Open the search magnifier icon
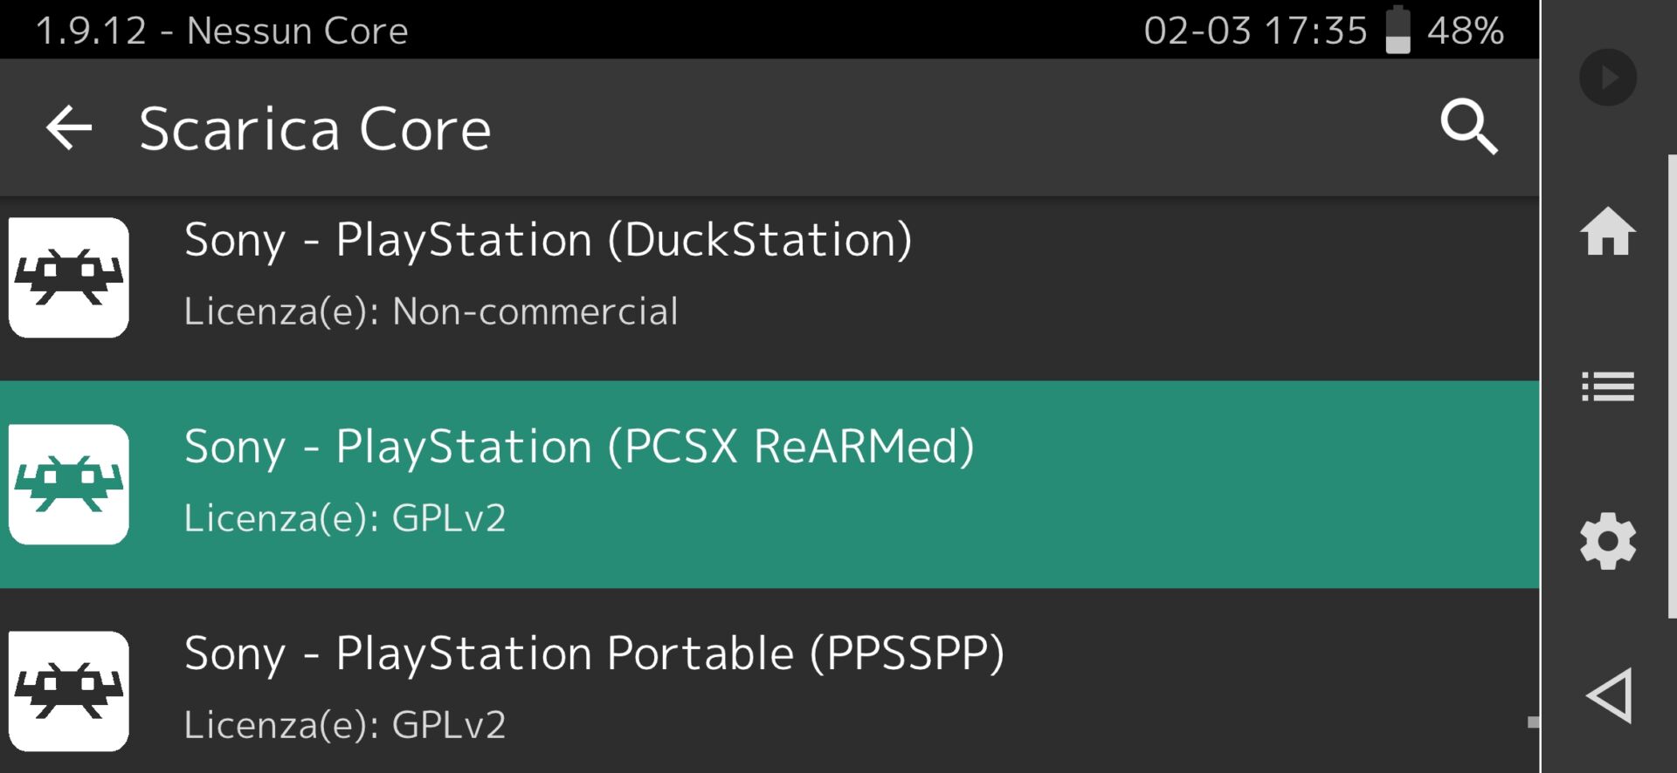Screen dimensions: 1677x773 tap(1468, 127)
